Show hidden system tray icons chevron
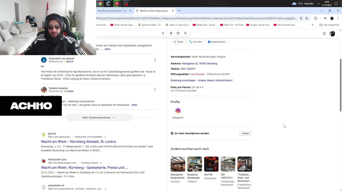This screenshot has width=342, height=192. click(x=318, y=3)
